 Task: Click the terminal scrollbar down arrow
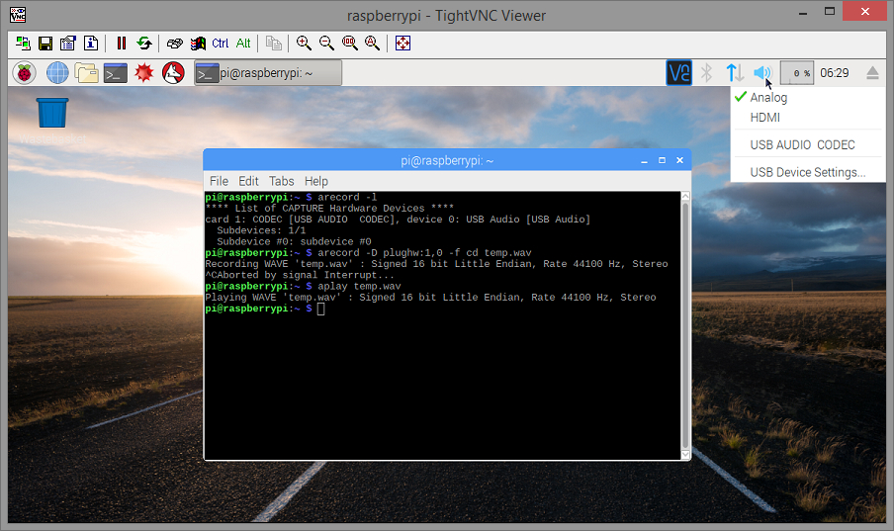pos(686,455)
